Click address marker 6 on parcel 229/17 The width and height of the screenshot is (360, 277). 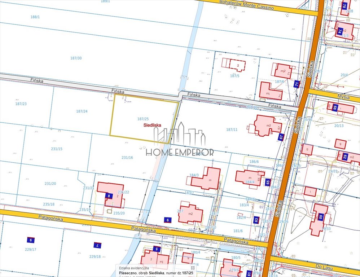coord(31,240)
